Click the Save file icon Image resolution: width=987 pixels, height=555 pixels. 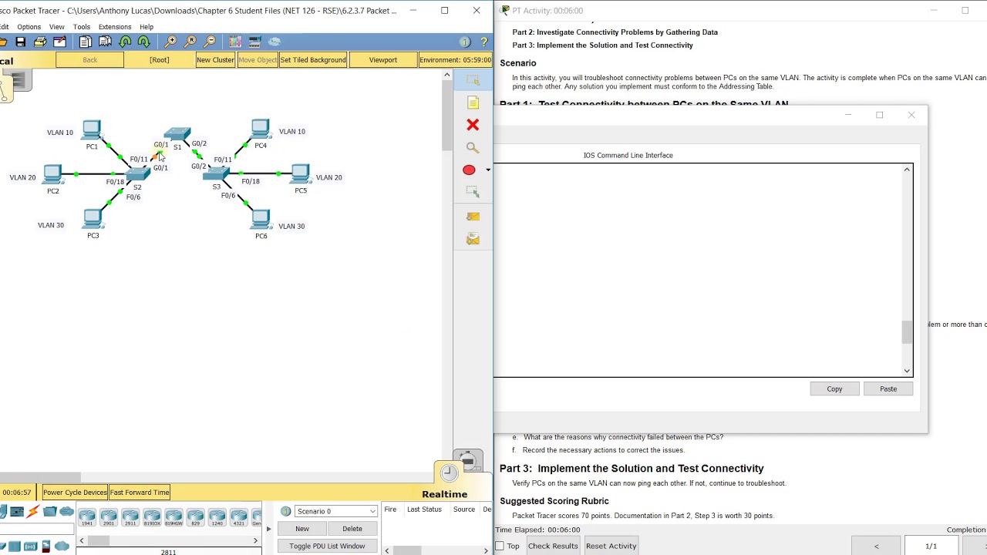[x=21, y=42]
